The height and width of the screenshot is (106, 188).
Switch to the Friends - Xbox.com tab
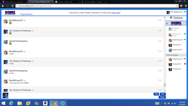[67, 2]
